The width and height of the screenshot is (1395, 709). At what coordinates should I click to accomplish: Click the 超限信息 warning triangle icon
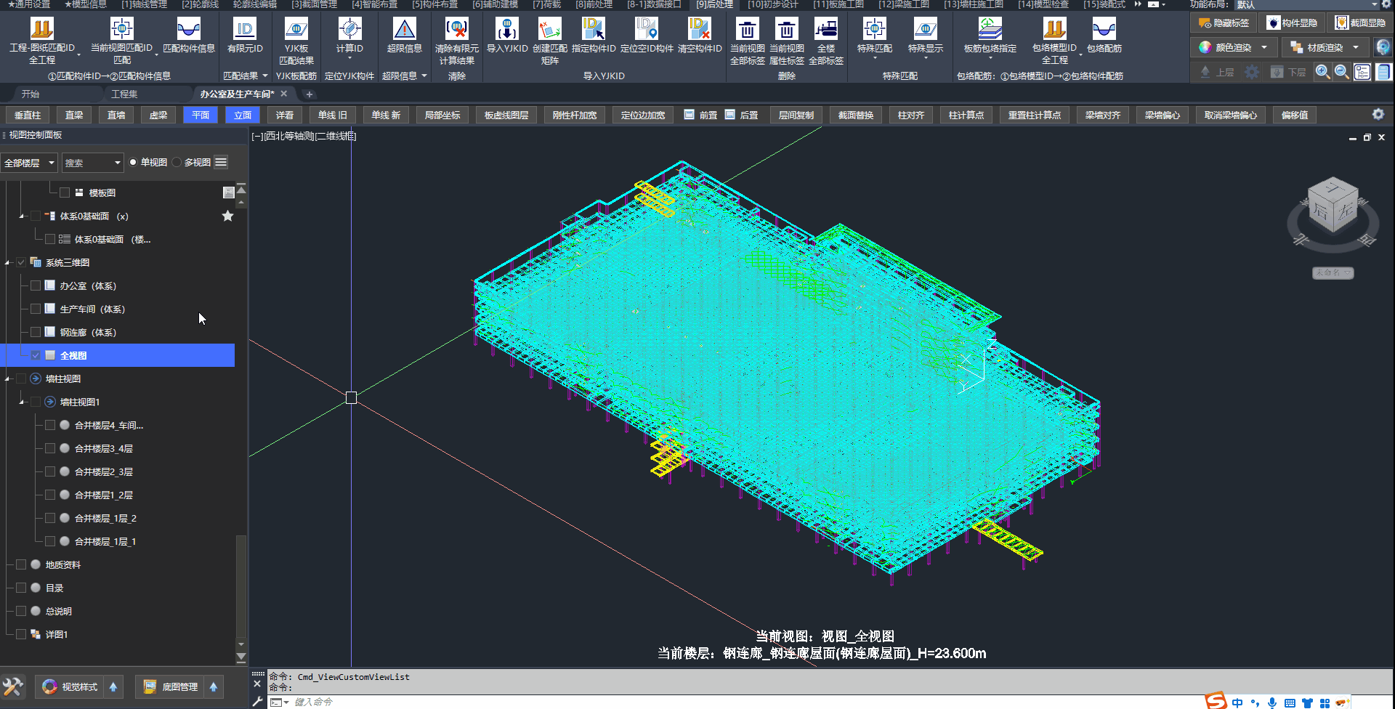(x=404, y=30)
